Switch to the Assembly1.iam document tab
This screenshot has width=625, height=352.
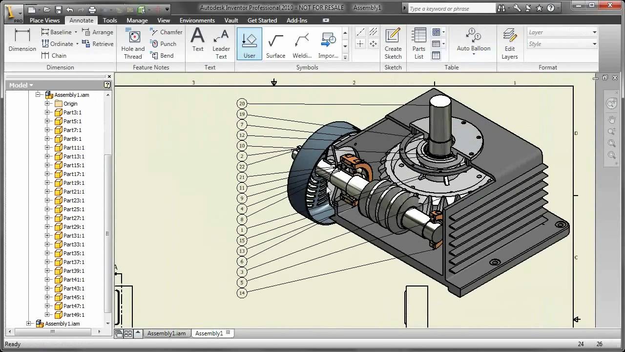[x=167, y=333]
